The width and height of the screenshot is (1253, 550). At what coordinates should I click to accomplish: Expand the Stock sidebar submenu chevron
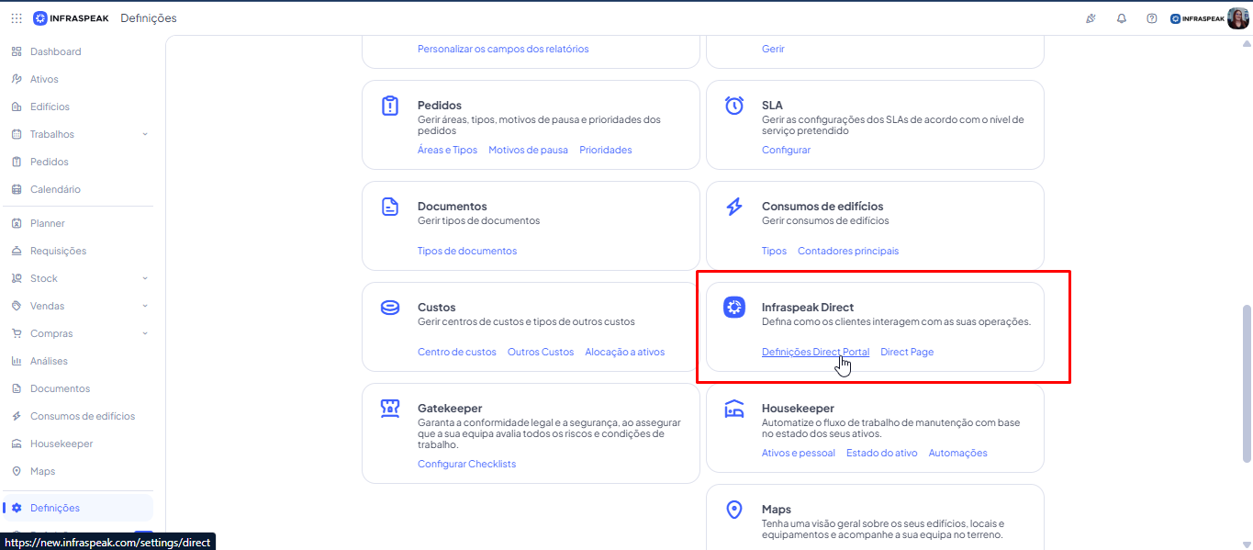[145, 278]
